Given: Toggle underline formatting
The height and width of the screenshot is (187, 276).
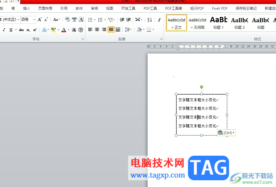Looking at the screenshot, I should pyautogui.click(x=11, y=30).
